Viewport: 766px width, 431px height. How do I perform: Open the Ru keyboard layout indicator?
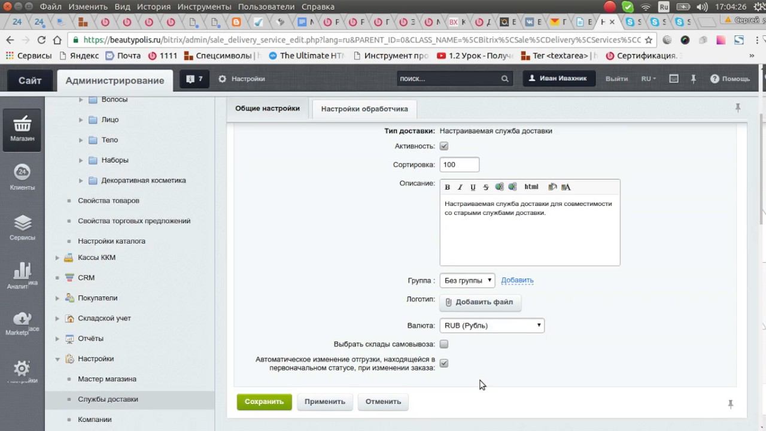(x=664, y=7)
